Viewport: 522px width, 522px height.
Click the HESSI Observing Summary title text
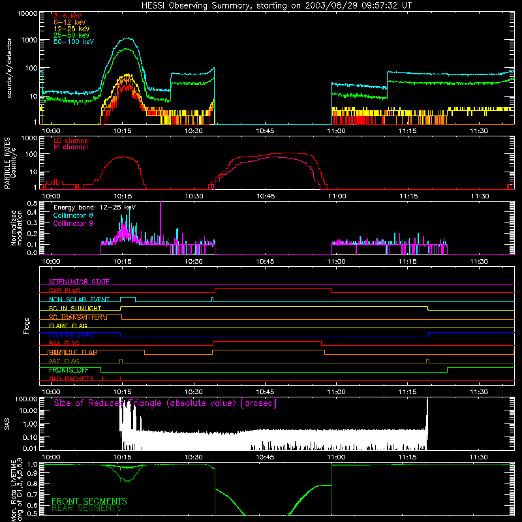coord(276,5)
